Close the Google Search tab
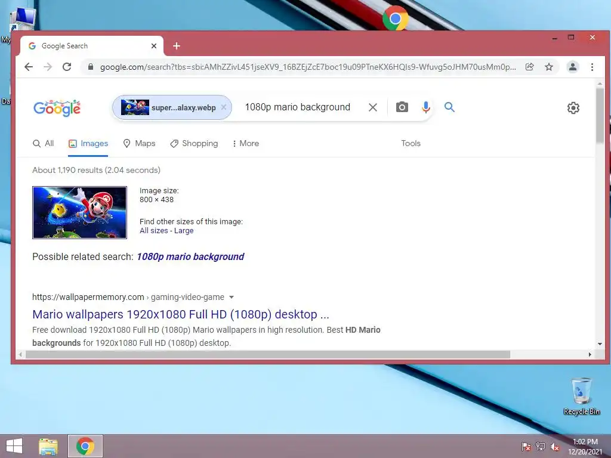 pyautogui.click(x=154, y=46)
